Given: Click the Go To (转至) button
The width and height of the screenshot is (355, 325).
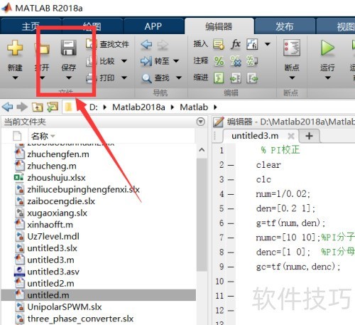Looking at the screenshot, I should pos(155,61).
